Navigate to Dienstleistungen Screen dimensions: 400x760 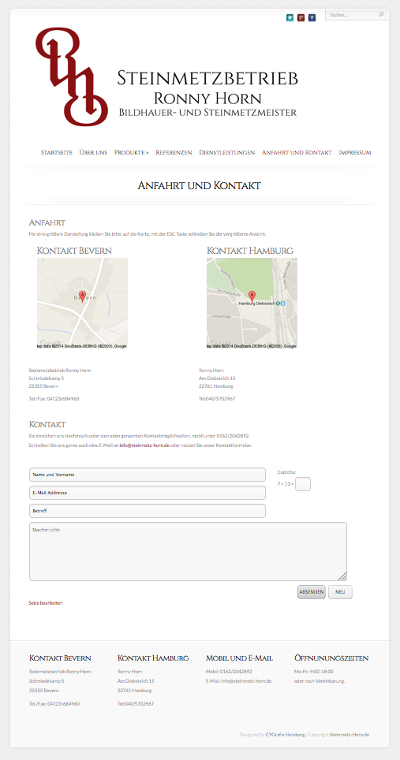tap(227, 152)
